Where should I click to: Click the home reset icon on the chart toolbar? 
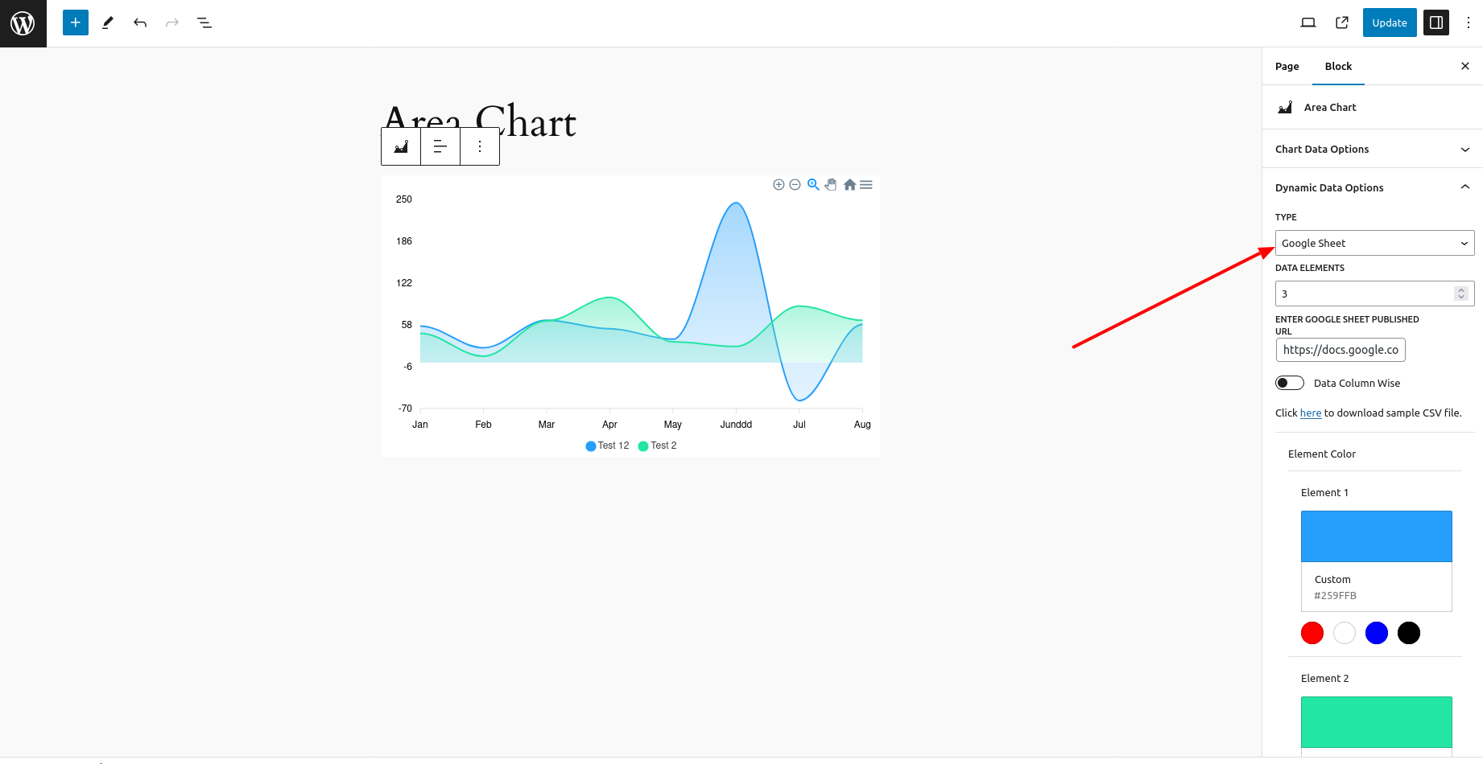click(849, 184)
